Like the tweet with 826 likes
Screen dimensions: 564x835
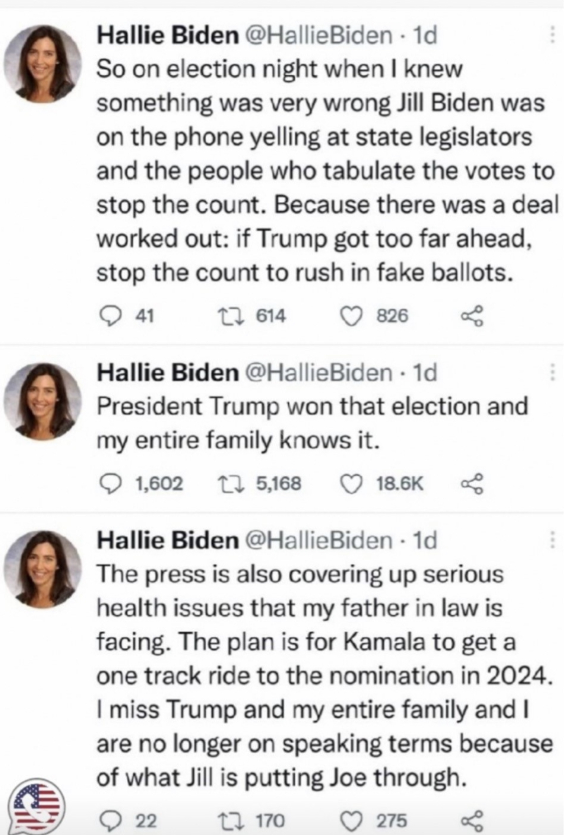(351, 316)
